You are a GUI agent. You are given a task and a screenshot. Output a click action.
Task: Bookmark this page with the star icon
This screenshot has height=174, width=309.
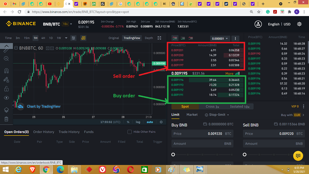coord(259,12)
